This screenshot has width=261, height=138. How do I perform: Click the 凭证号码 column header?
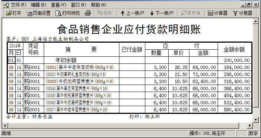(33, 49)
